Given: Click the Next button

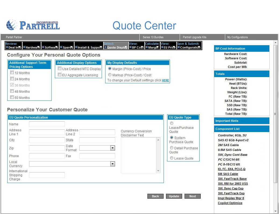Looking at the screenshot, I should 193,196.
